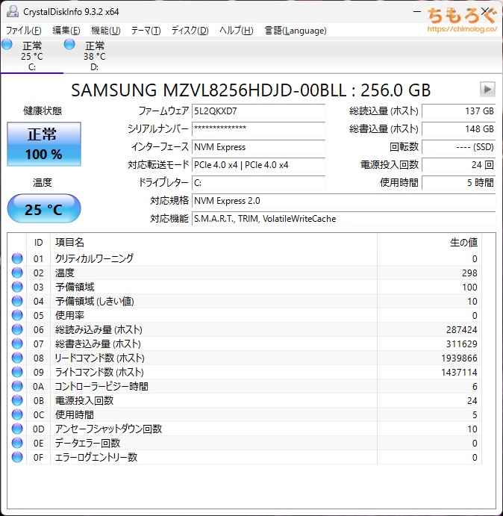Select the コントローラービジー時間 row name
503x516 pixels.
tap(101, 386)
